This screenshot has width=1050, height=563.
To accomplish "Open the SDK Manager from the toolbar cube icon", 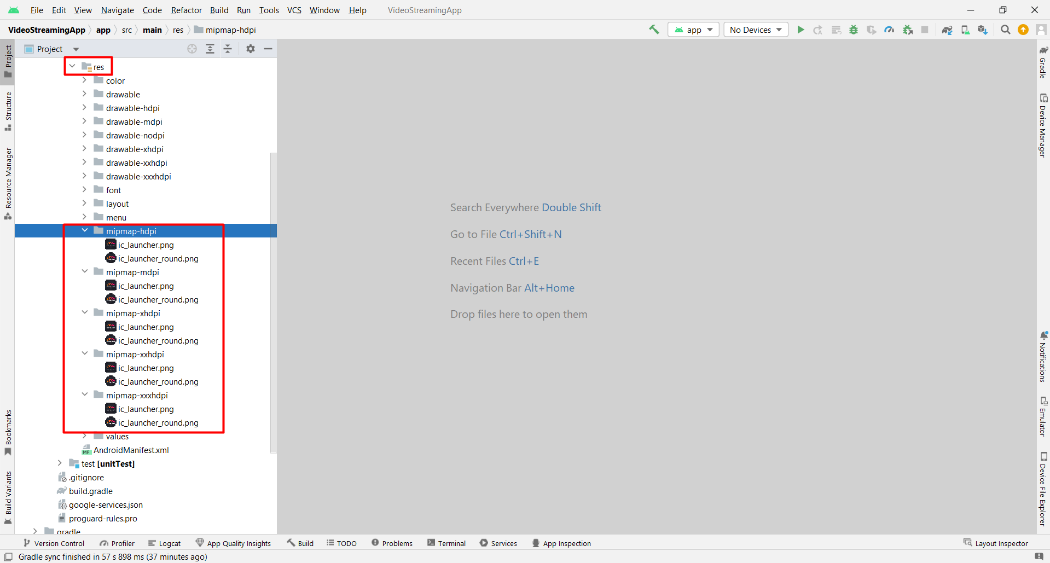I will [x=983, y=30].
